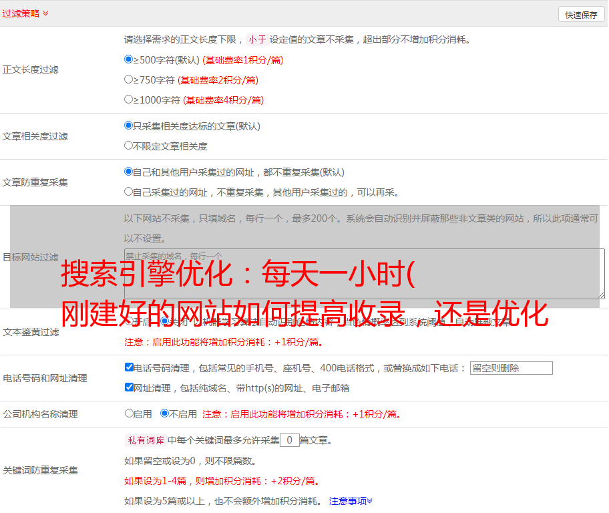The width and height of the screenshot is (609, 513).
Task: Enable 公司机构名称清理 with 启用 radio
Action: 129,413
